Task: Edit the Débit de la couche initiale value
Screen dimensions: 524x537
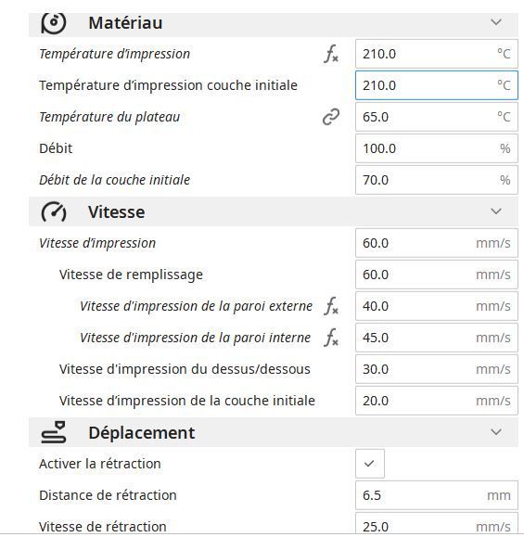Action: click(437, 180)
